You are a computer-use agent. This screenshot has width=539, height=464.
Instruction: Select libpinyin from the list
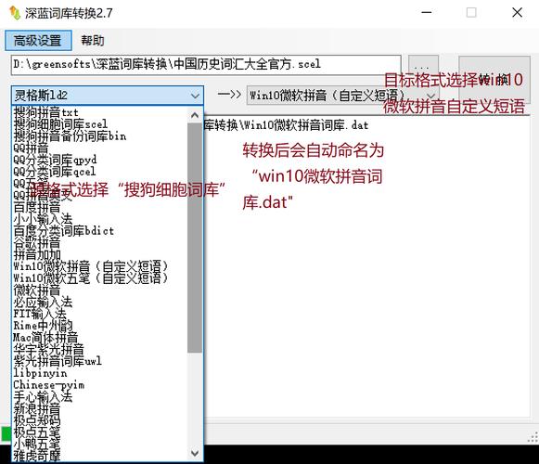[99, 373]
